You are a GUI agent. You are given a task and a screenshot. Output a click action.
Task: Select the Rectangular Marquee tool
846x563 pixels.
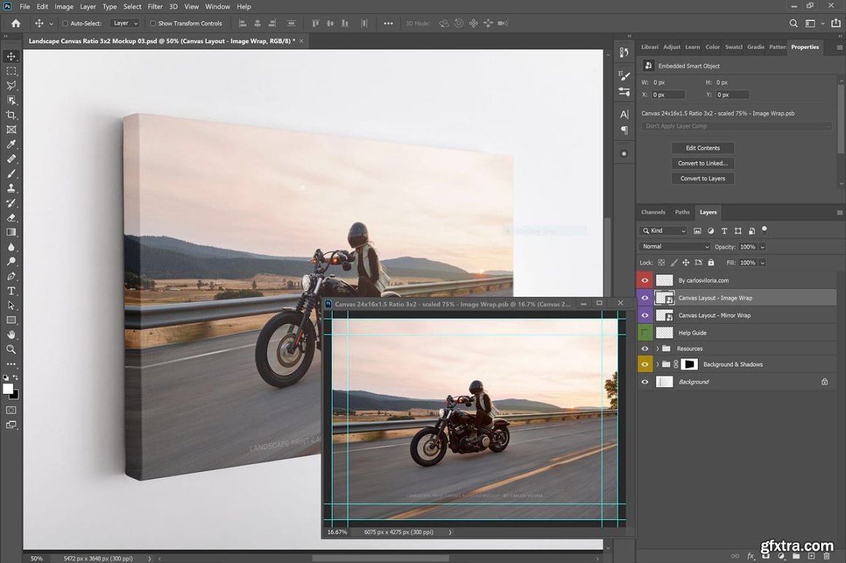(11, 71)
